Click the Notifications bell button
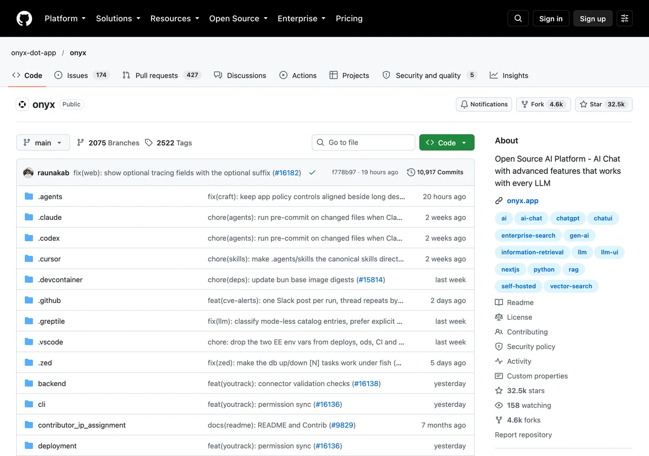Screen dimensions: 649x456 pos(484,104)
